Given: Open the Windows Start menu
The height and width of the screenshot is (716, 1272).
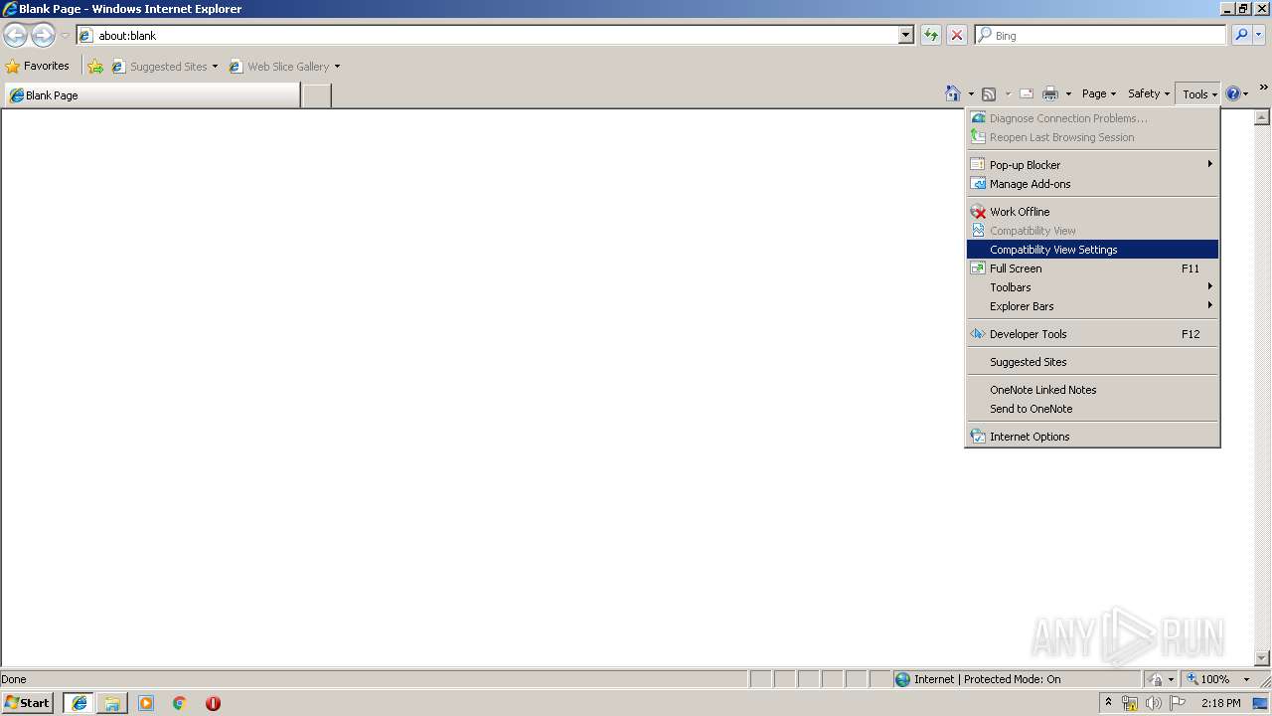Looking at the screenshot, I should [x=27, y=703].
